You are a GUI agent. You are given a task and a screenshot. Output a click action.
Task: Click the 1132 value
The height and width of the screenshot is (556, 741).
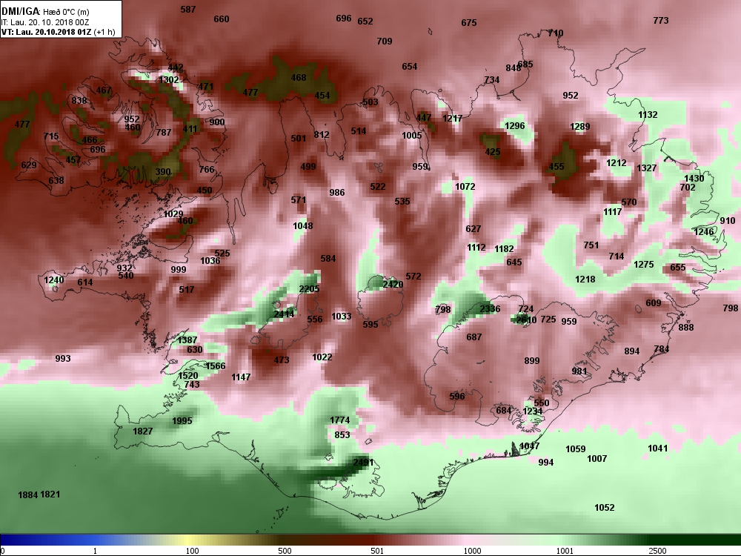click(x=648, y=115)
